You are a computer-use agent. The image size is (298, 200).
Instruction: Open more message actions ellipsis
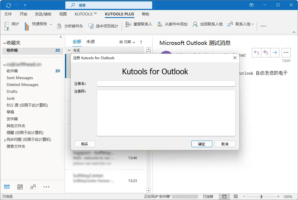[x=286, y=53]
